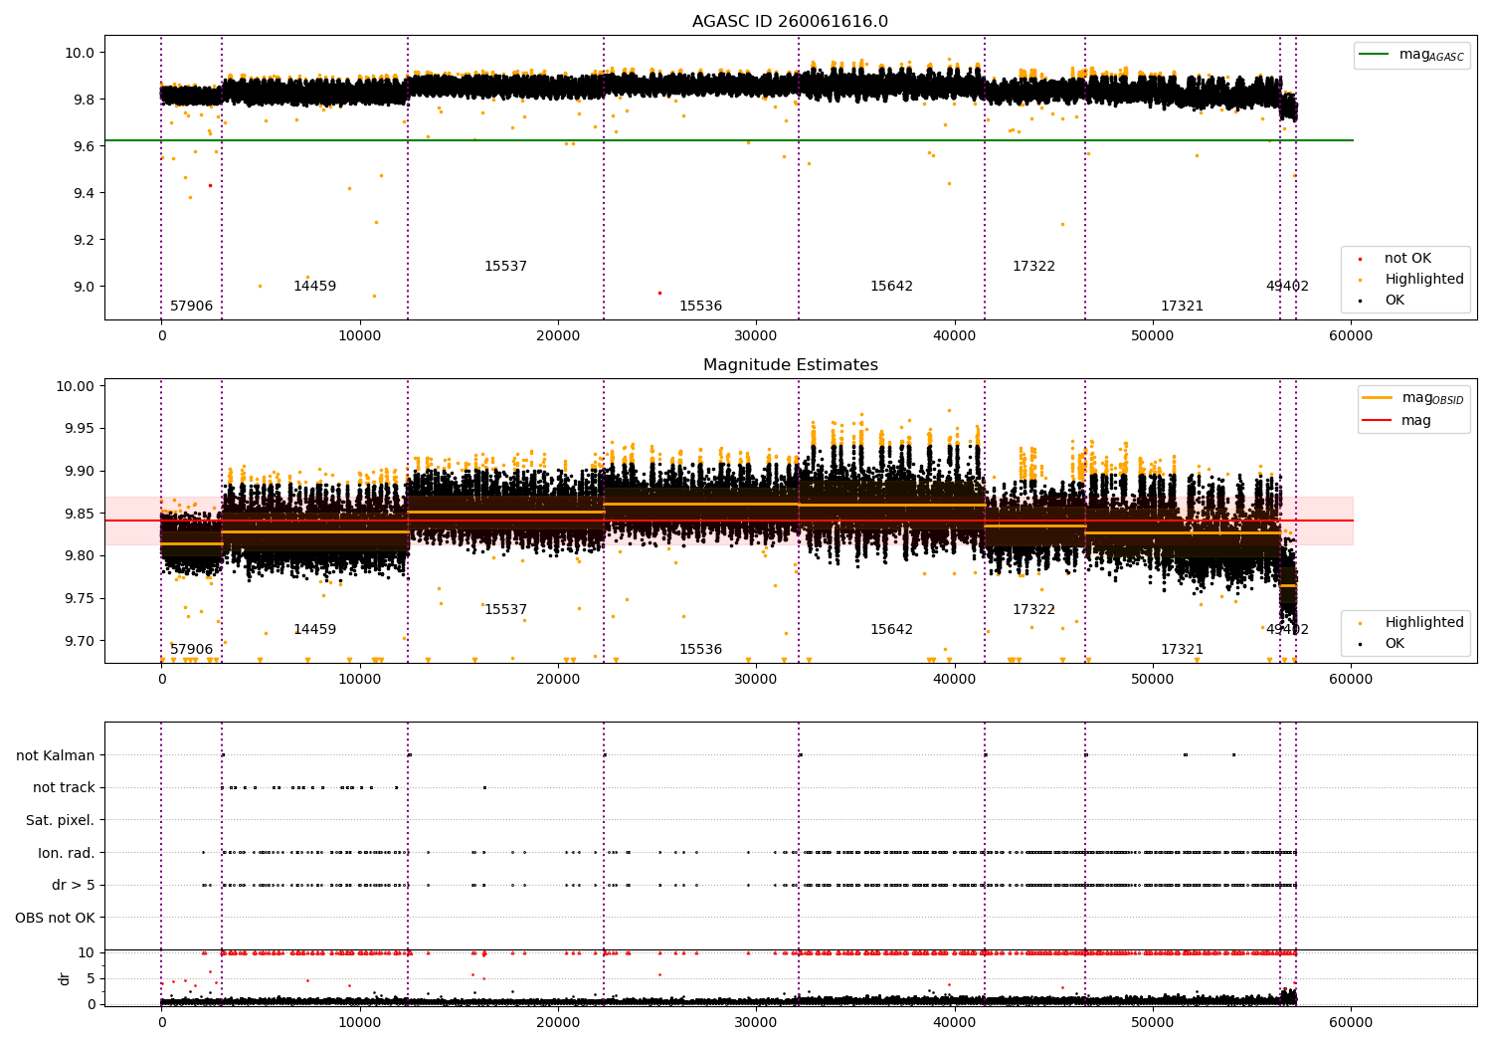
Task: Select the 'Ion. rad.' axis label
Action: click(x=67, y=853)
